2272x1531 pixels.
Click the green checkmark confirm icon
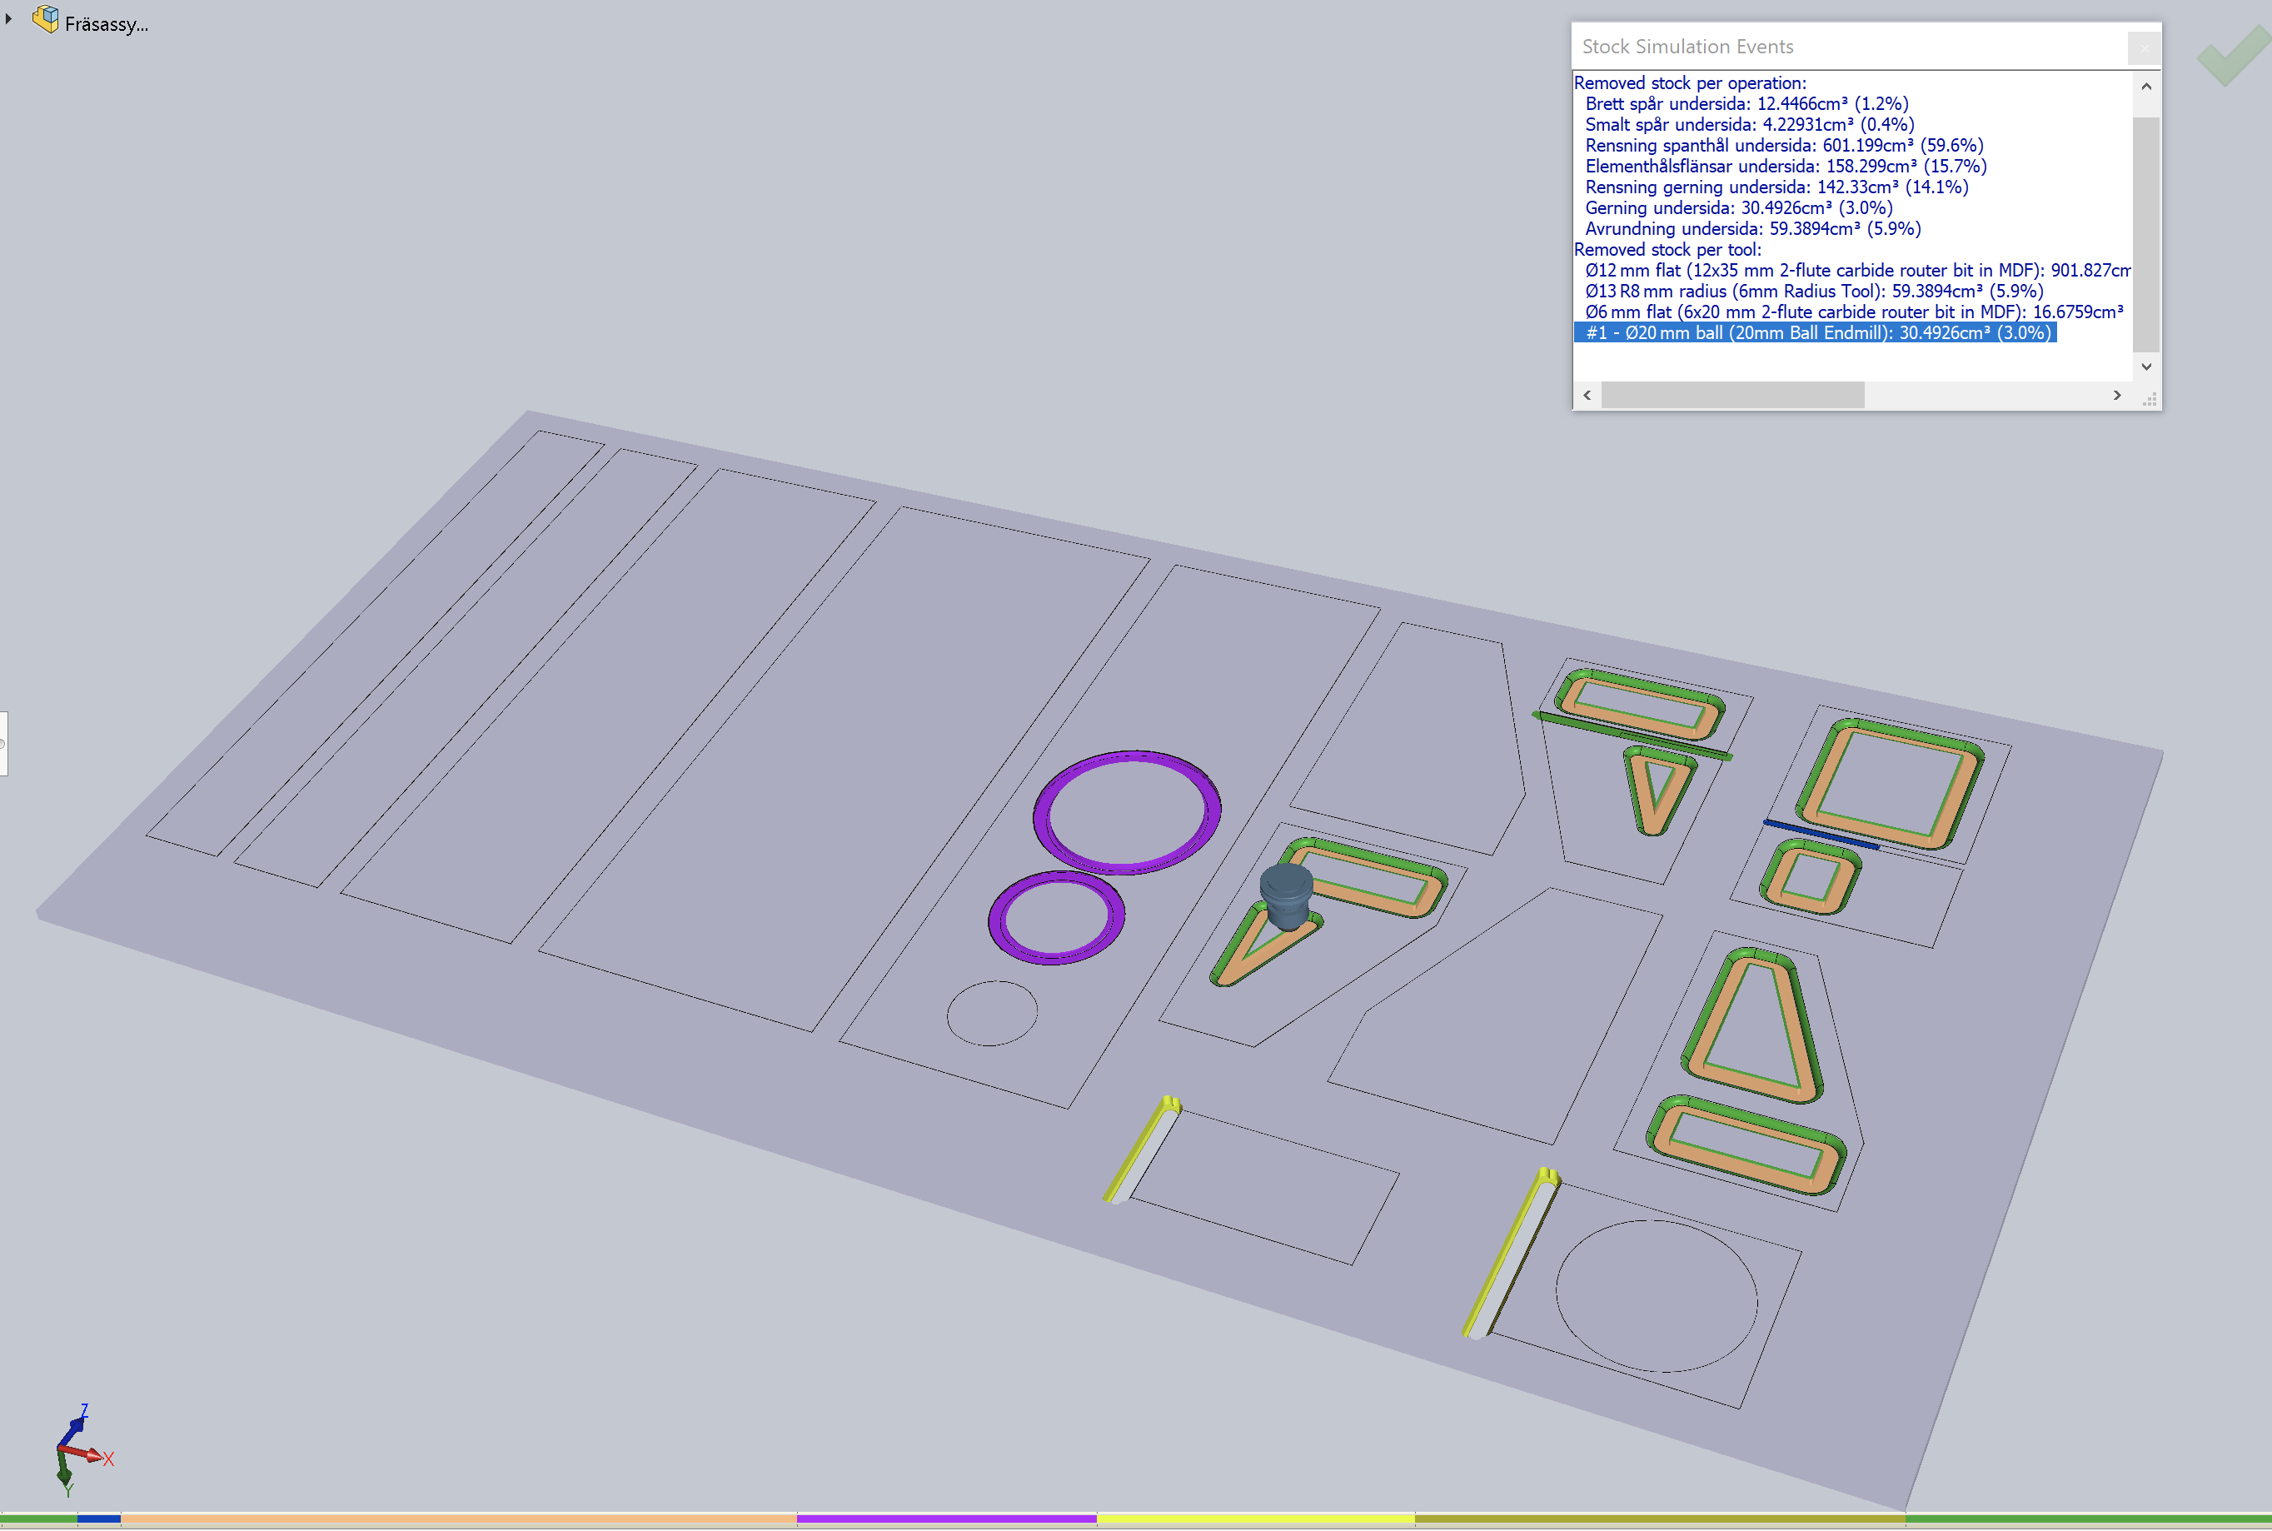(2231, 55)
